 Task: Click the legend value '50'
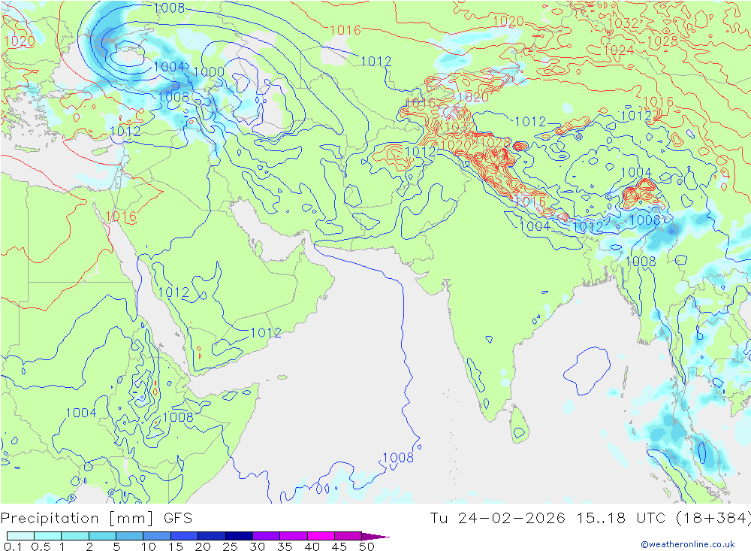click(x=366, y=546)
